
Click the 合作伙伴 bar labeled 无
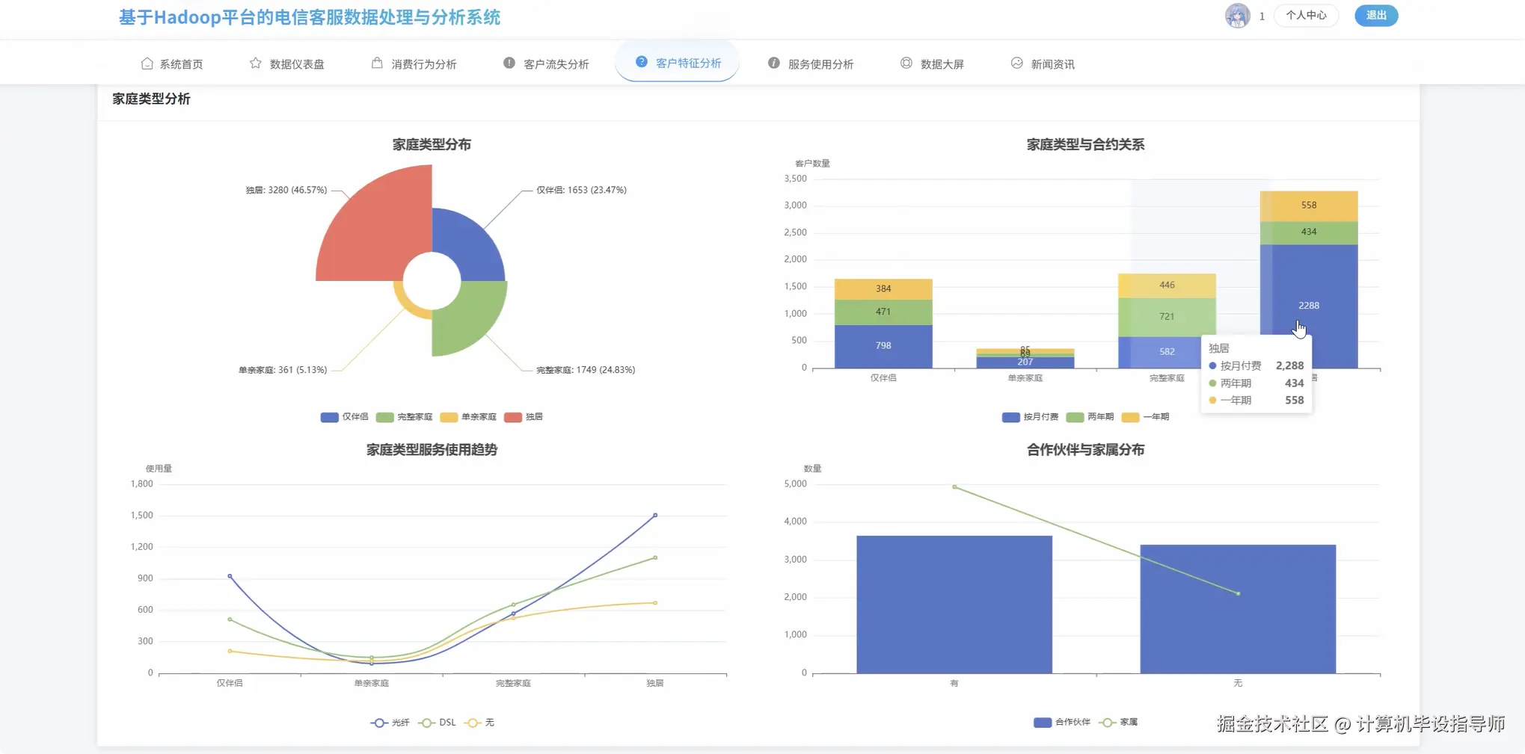[1238, 609]
